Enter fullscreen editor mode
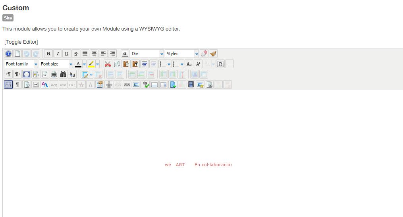 [x=27, y=75]
